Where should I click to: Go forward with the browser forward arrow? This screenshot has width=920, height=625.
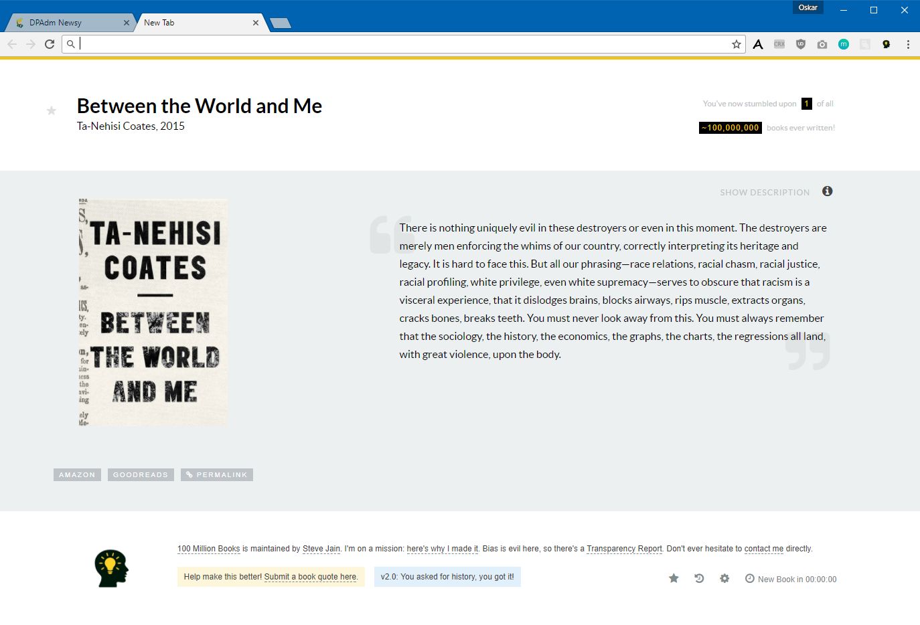click(x=31, y=44)
